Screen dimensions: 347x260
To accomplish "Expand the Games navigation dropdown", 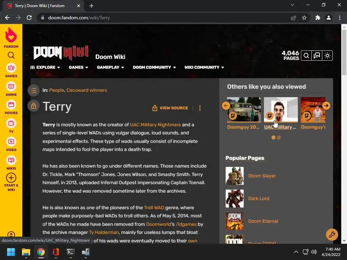I will pyautogui.click(x=79, y=67).
